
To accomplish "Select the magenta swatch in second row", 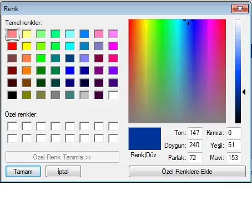I will click(113, 46).
